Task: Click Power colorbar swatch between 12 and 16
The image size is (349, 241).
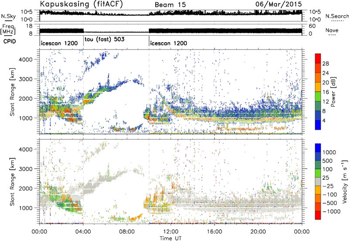Action: pyautogui.click(x=318, y=97)
